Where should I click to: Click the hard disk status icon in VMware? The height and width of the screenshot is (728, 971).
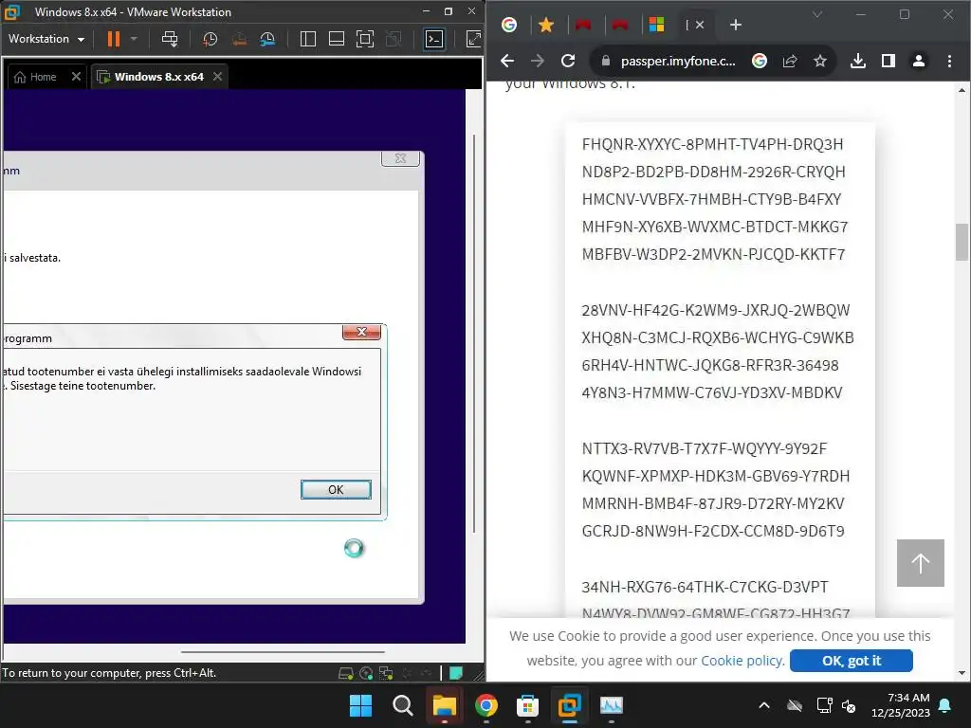click(x=345, y=673)
